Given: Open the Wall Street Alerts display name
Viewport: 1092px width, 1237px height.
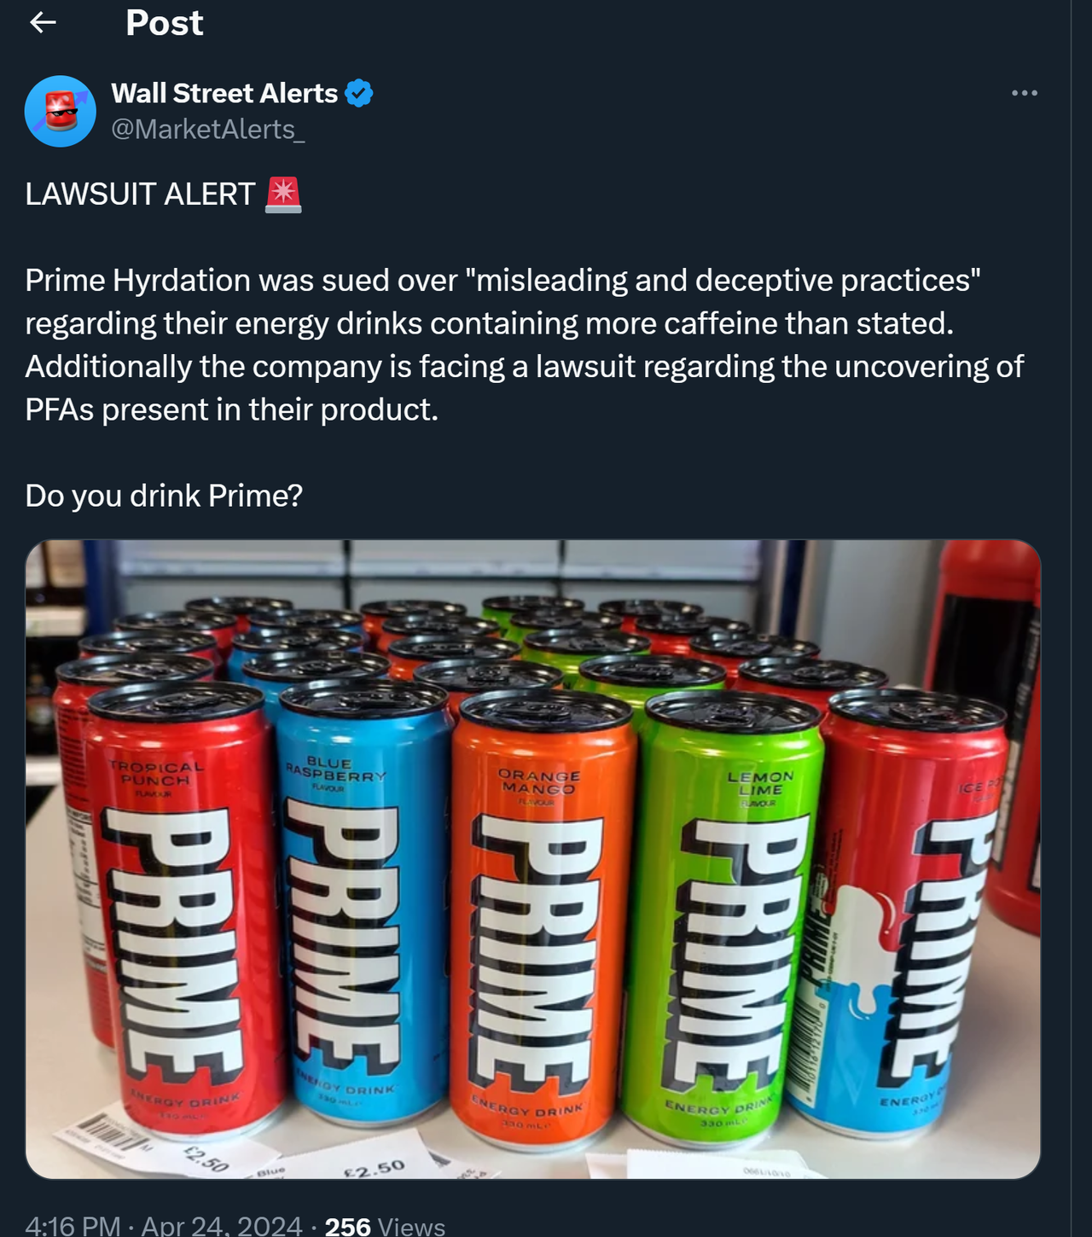Looking at the screenshot, I should point(224,93).
